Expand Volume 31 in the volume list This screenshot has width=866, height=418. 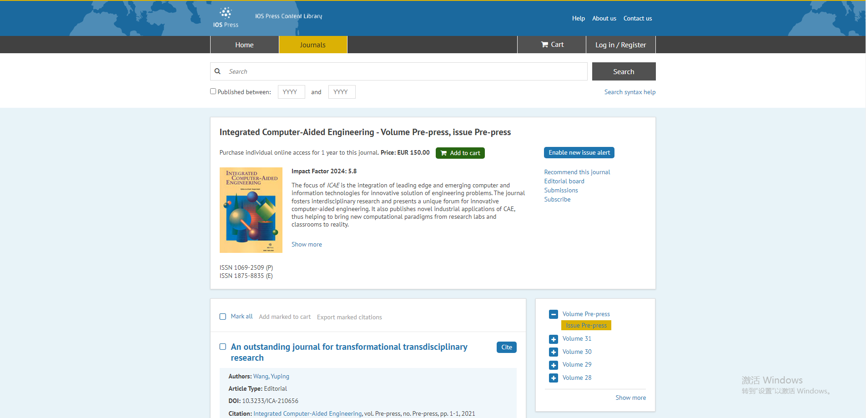coord(554,339)
